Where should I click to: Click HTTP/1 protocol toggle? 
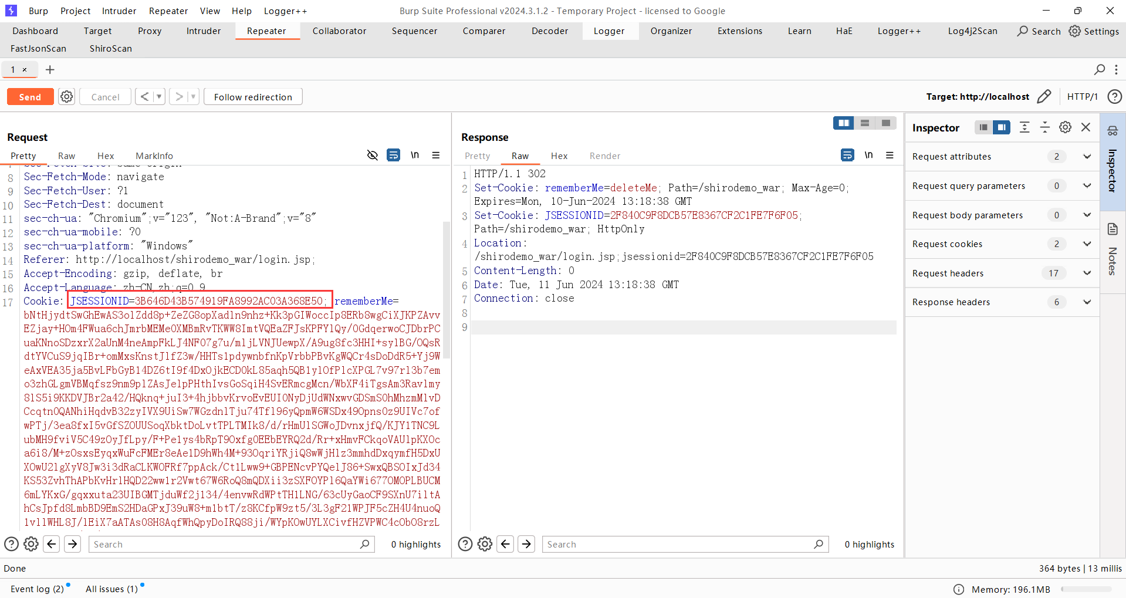pos(1082,97)
